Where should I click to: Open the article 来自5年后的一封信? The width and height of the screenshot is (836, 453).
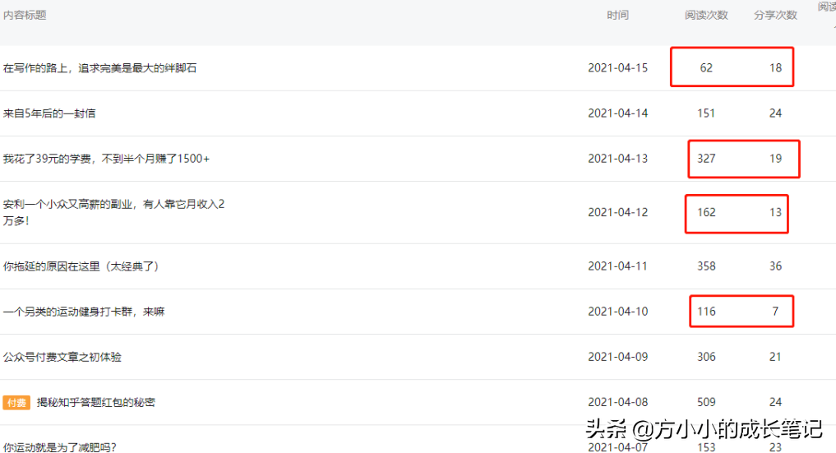49,113
